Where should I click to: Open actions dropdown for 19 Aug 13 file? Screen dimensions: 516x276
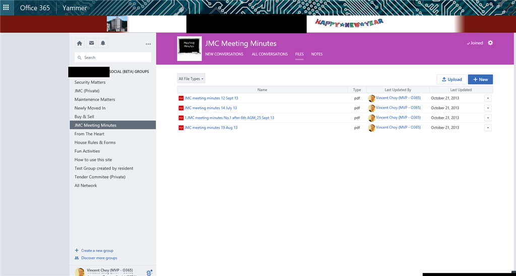[488, 128]
